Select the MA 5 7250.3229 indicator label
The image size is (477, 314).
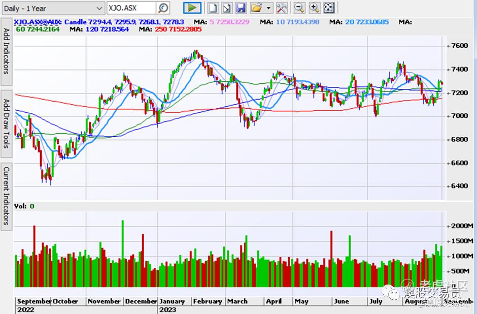click(221, 22)
